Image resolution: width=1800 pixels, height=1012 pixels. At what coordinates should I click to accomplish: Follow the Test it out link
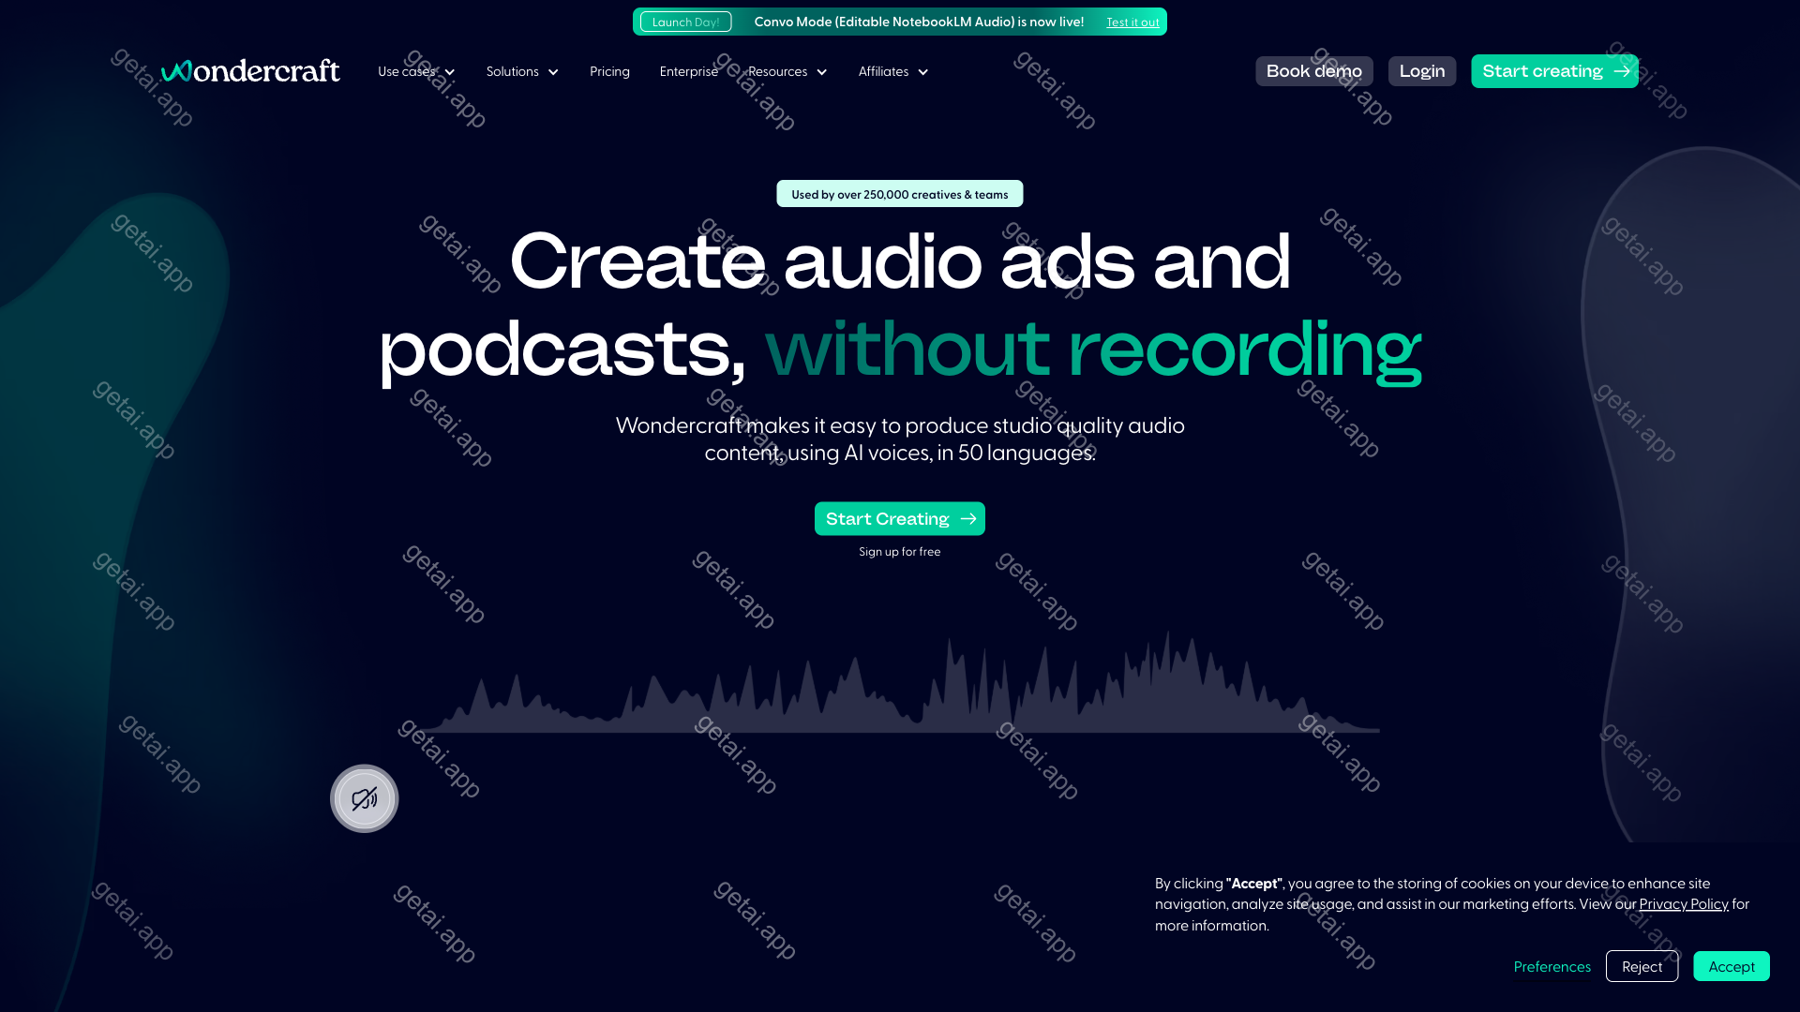click(x=1132, y=22)
